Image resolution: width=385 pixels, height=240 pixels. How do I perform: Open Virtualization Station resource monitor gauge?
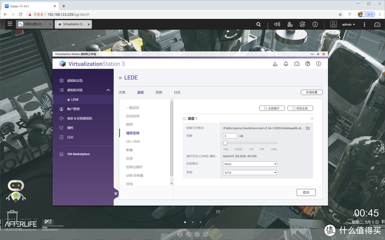pyautogui.click(x=297, y=64)
